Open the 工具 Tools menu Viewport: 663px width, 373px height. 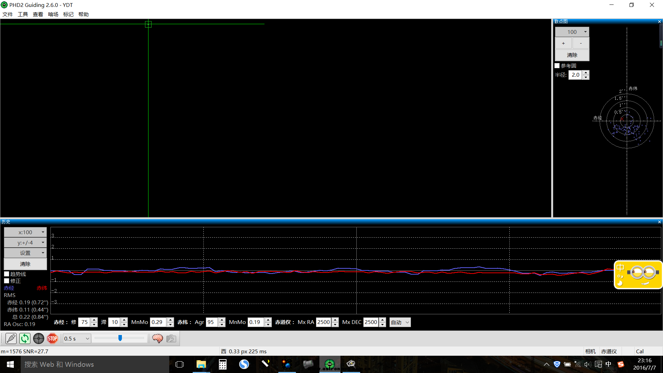pos(23,14)
